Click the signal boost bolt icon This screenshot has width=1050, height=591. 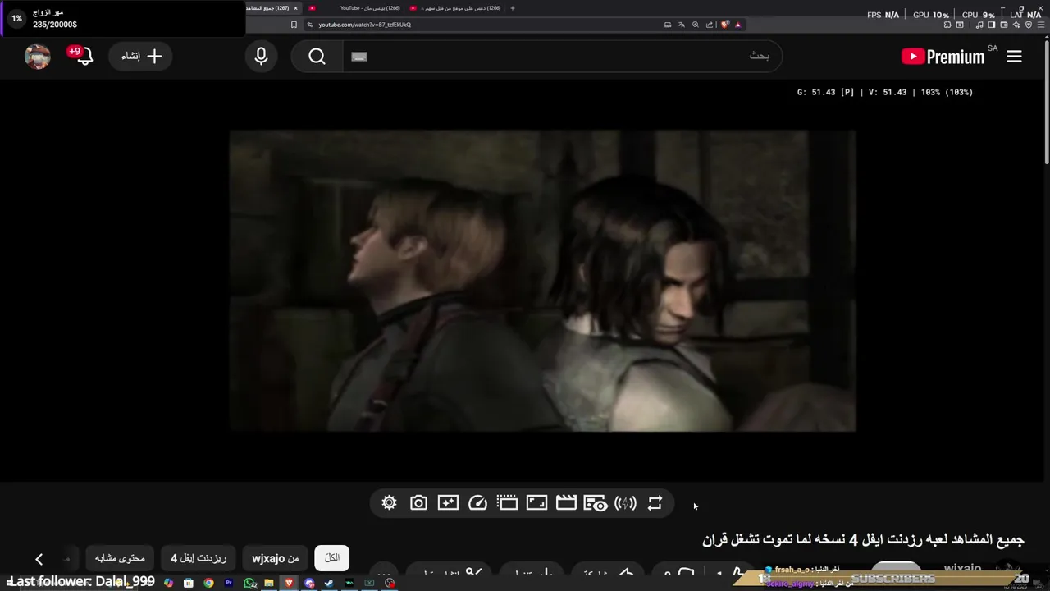pos(625,503)
